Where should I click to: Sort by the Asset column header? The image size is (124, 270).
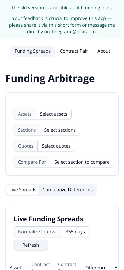[x=16, y=268]
